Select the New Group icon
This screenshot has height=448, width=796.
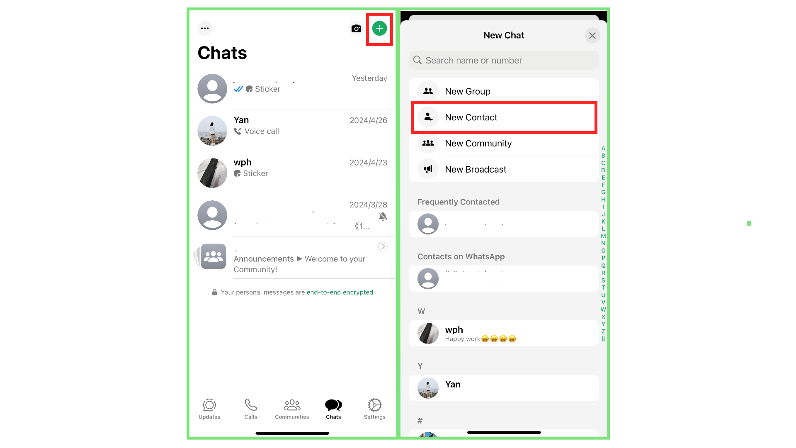coord(428,91)
